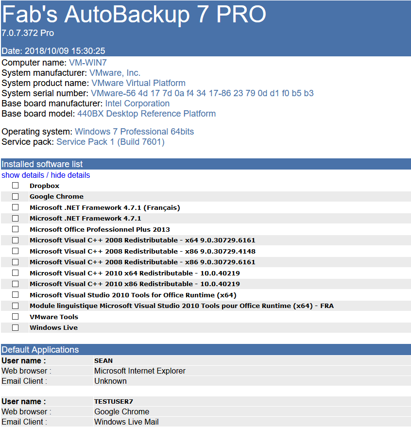Select 'VMware Virtual Platform' product name
This screenshot has height=444, width=411.
click(x=138, y=83)
